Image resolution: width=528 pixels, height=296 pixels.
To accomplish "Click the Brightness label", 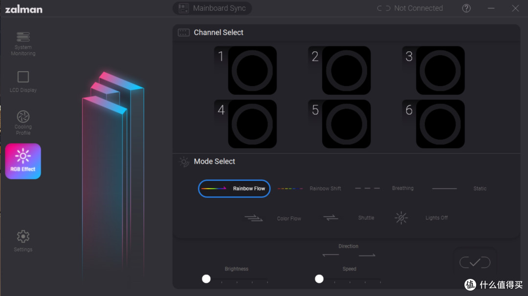I will pos(237,269).
